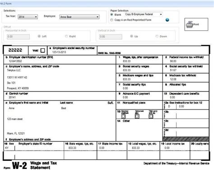Click the Vertical offset input field

(x=111, y=36)
